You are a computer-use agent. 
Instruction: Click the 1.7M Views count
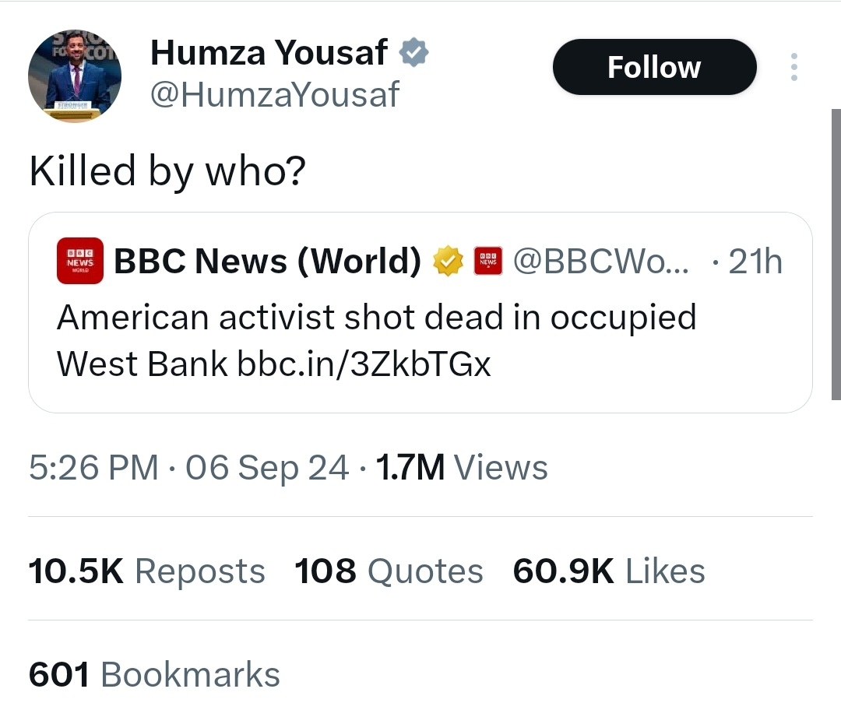tap(462, 468)
